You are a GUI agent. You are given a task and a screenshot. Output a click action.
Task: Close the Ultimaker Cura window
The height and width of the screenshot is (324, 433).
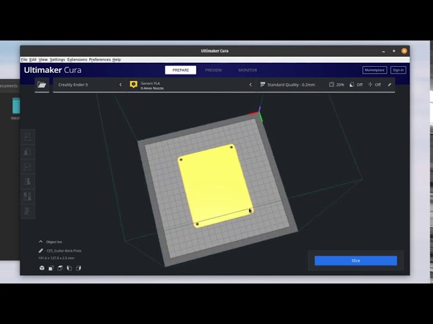point(404,51)
